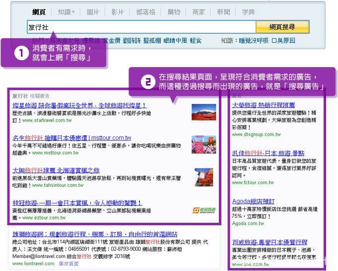Open the 大榮旅遊 熱銷行程推薦 sidebar ad
Image resolution: width=338 pixels, height=271 pixels.
click(x=264, y=105)
